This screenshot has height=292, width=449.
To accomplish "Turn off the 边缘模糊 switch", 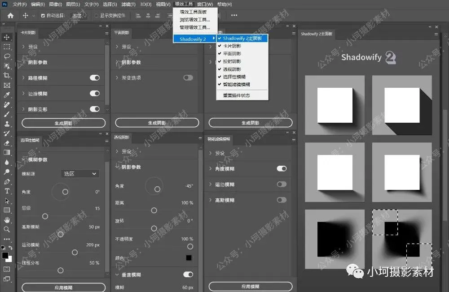I will (x=94, y=94).
